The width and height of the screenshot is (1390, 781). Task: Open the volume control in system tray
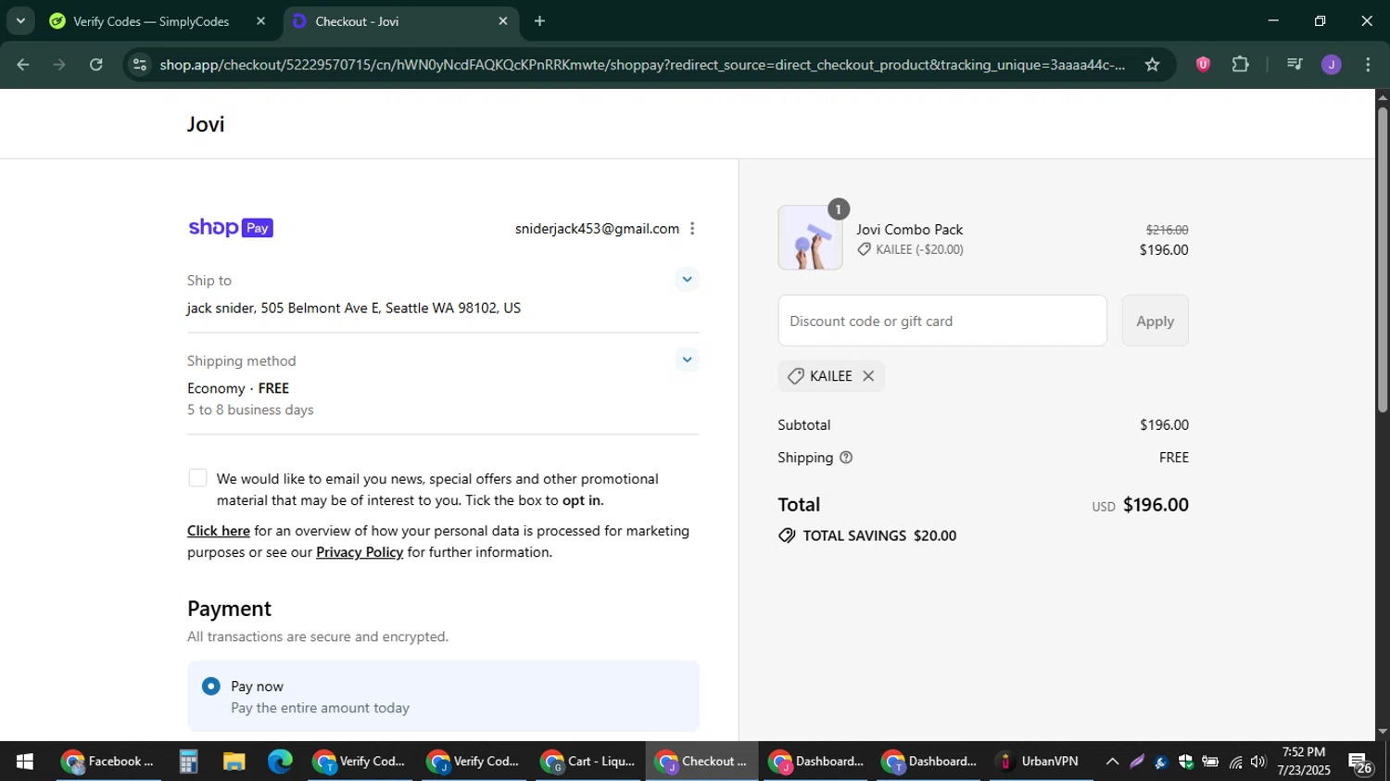pos(1257,762)
